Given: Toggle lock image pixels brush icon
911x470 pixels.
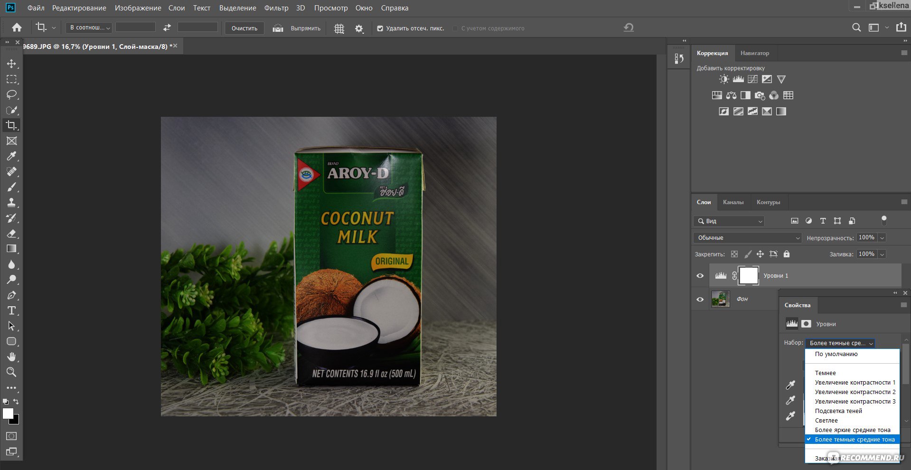Looking at the screenshot, I should coord(747,254).
